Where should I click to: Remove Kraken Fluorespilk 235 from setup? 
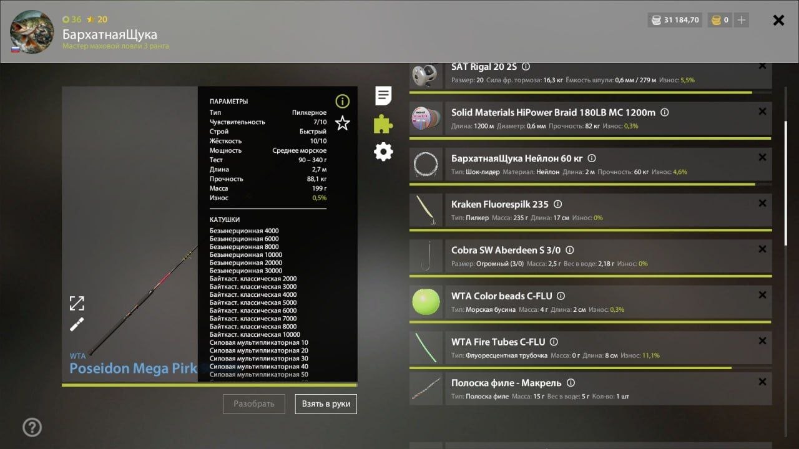pyautogui.click(x=762, y=203)
